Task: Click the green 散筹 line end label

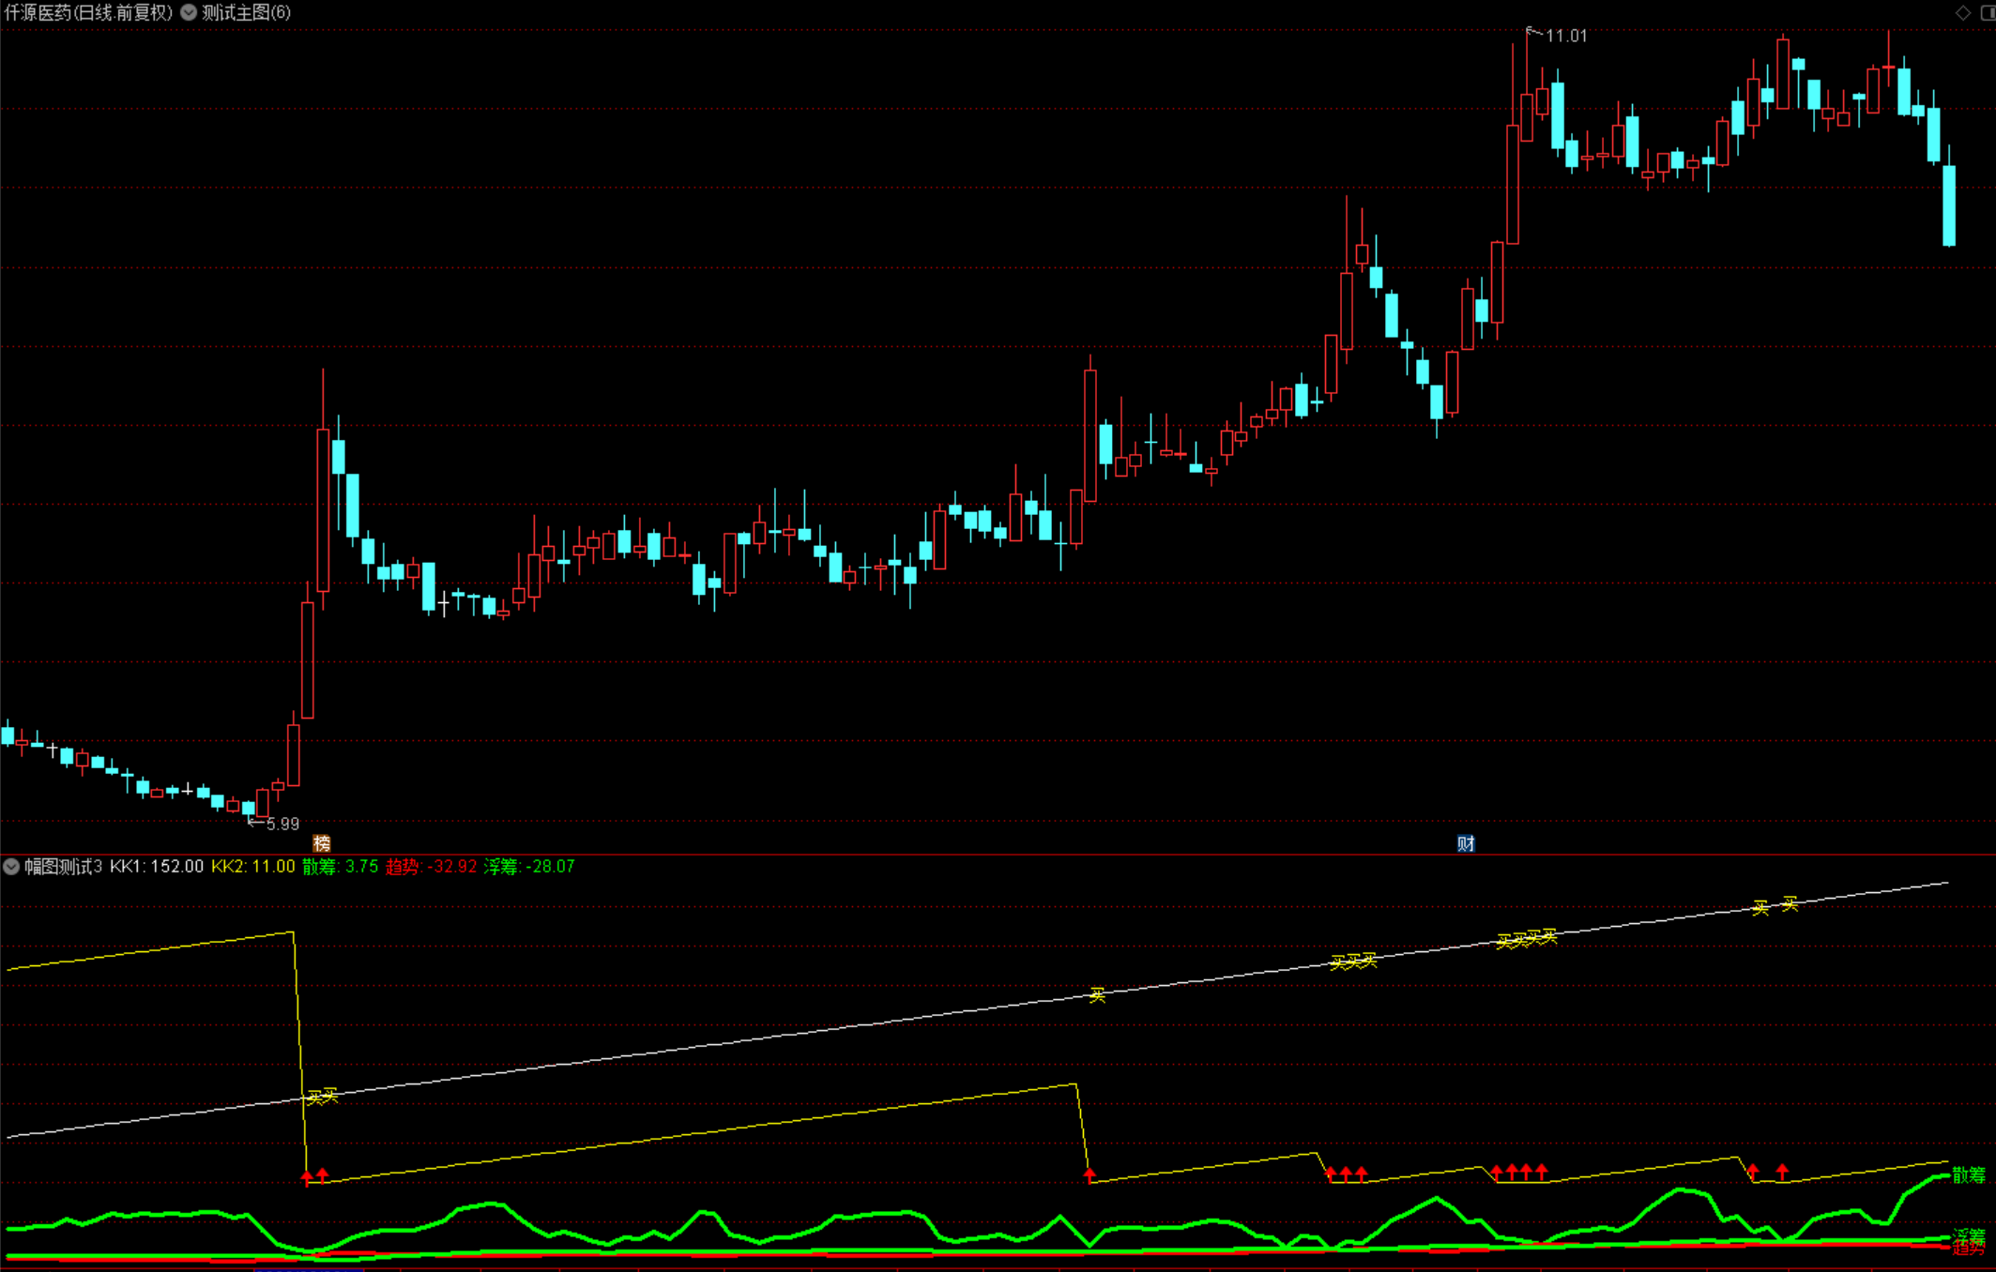Action: click(1969, 1174)
